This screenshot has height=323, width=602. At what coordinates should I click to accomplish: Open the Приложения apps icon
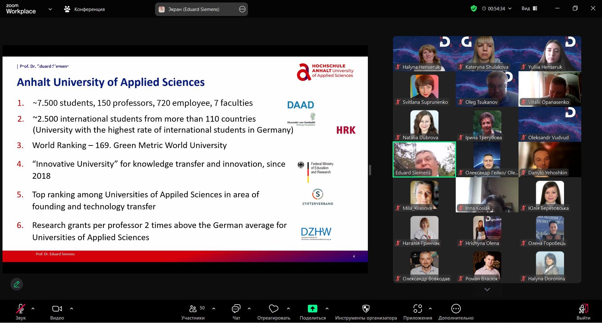tap(417, 309)
